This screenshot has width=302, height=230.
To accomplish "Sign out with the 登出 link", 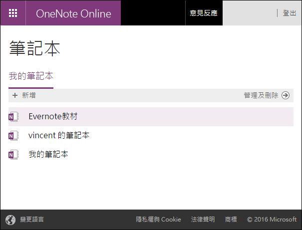I will (x=290, y=13).
